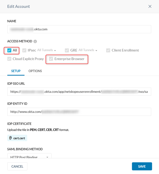Click the Save button
Image resolution: width=159 pixels, height=174 pixels.
pyautogui.click(x=142, y=166)
